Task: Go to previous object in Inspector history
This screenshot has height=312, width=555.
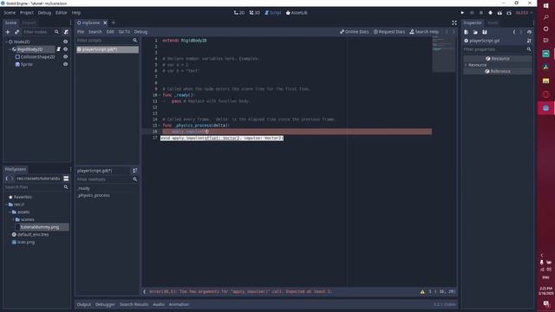Action: [x=514, y=32]
